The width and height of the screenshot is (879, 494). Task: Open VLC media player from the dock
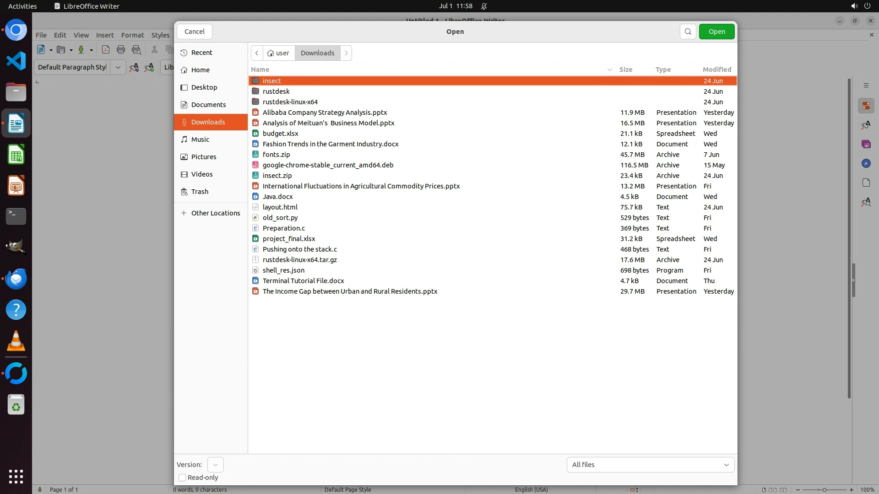(x=16, y=341)
